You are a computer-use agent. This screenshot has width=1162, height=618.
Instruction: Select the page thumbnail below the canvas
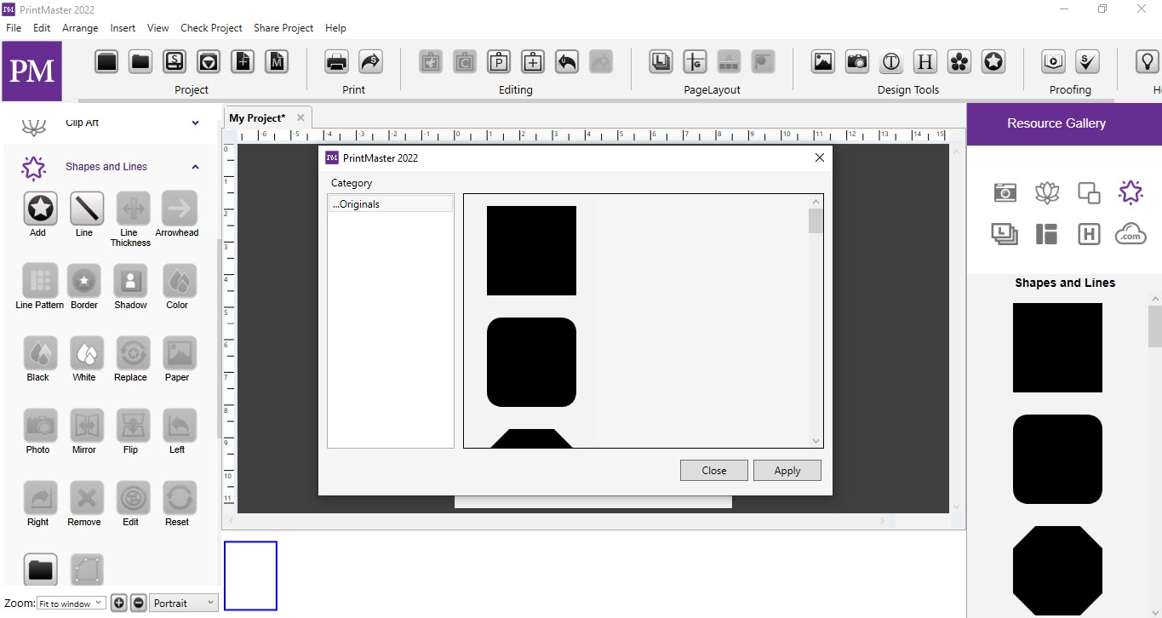point(250,575)
